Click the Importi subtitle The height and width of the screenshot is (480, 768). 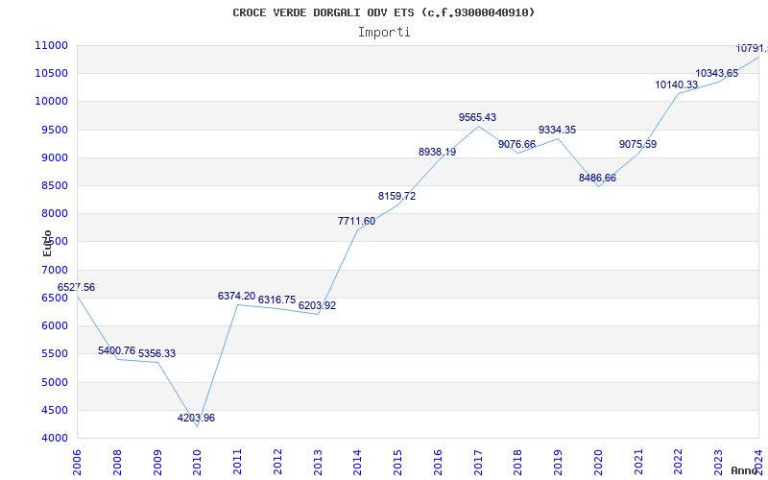tap(384, 33)
